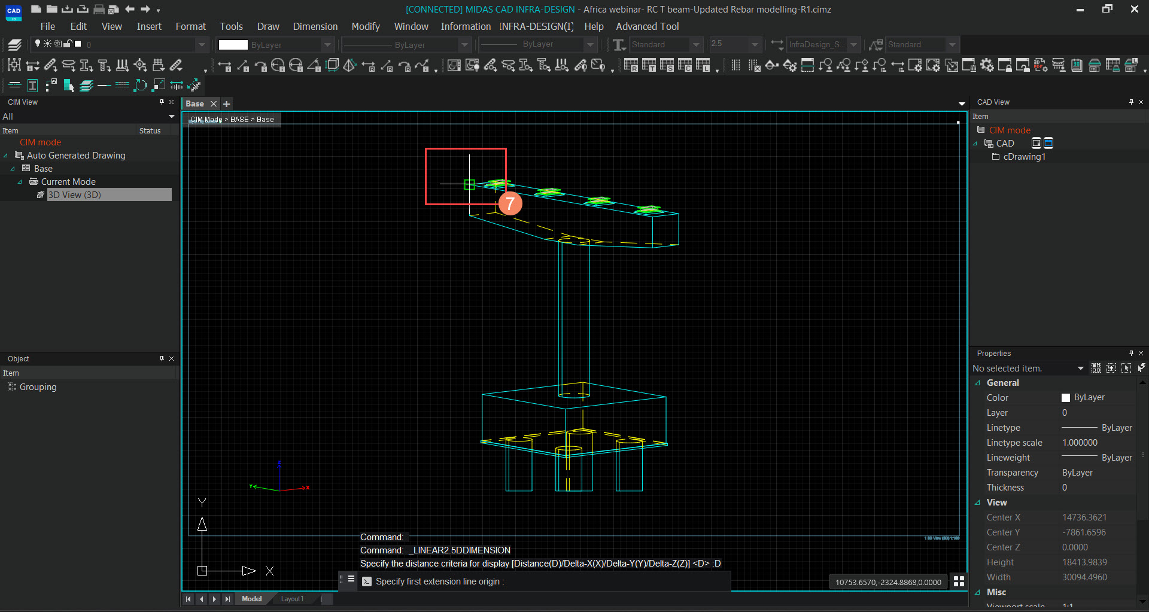Click the grid view icon beside coordinates
This screenshot has width=1149, height=612.
point(959,581)
